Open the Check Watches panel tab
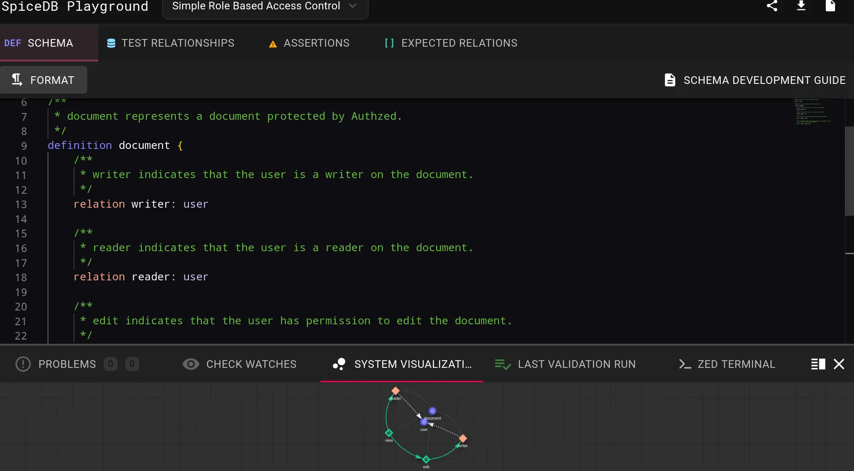 tap(239, 364)
